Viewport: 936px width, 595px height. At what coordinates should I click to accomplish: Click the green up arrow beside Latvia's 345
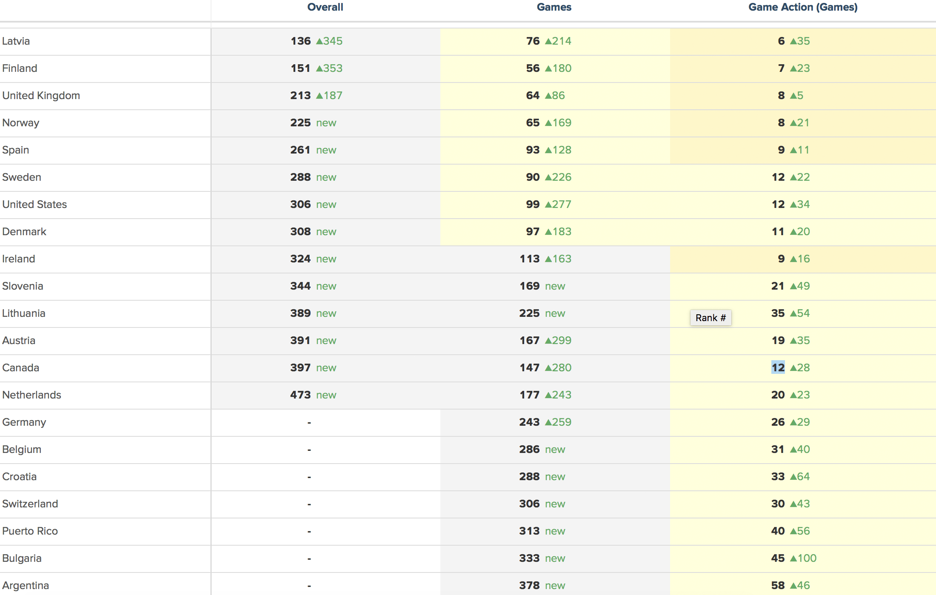[320, 41]
